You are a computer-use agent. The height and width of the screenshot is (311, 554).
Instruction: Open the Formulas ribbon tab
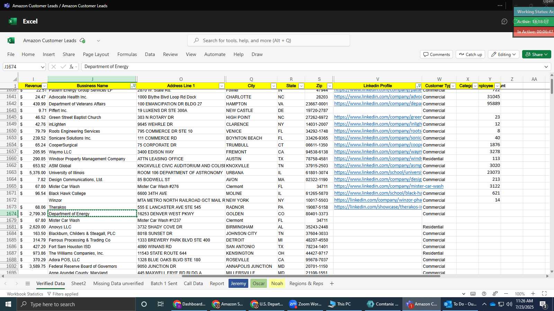pyautogui.click(x=127, y=54)
